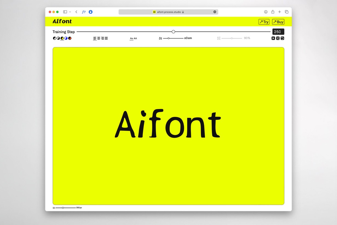Play the training step animation

coord(273,38)
